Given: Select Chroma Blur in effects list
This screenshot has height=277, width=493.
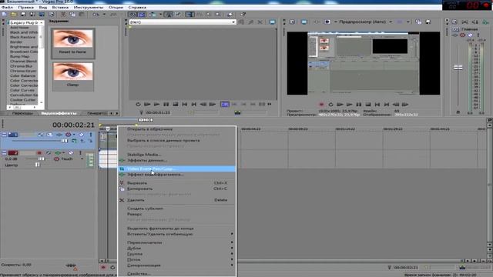Looking at the screenshot, I should coord(21,66).
